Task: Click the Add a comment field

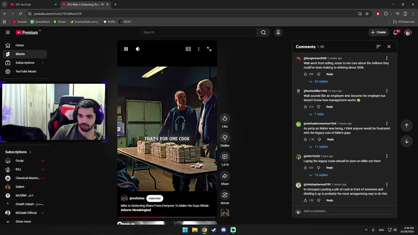Action: click(346, 211)
